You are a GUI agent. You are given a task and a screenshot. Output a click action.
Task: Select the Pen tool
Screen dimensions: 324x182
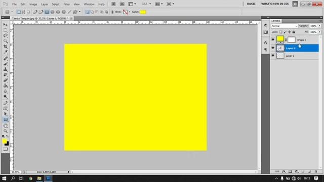tap(6, 103)
